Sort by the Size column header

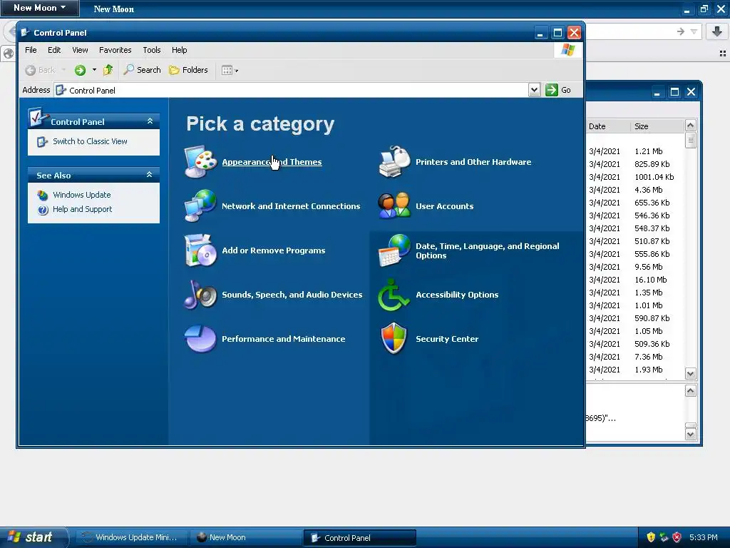pyautogui.click(x=658, y=126)
